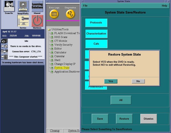
Task: Collapse the Utilities/Tools folder
Action: click(49, 29)
